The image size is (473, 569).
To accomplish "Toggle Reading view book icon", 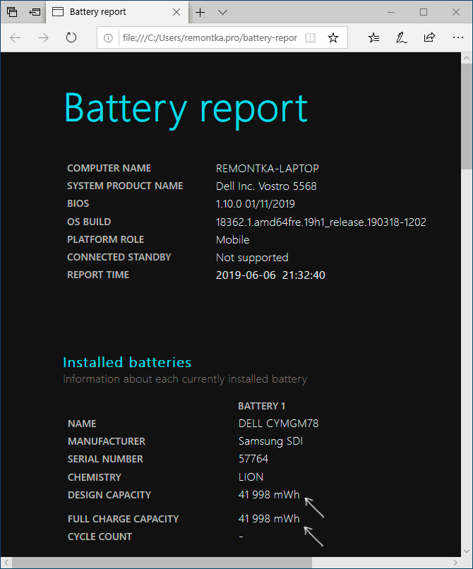I will pos(311,37).
